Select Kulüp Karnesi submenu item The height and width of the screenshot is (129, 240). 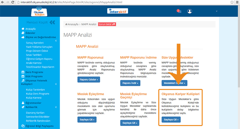pos(34,98)
